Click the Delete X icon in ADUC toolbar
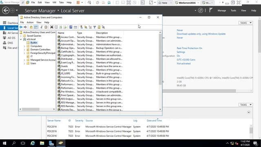The height and width of the screenshot is (147, 261). pyautogui.click(x=52, y=27)
